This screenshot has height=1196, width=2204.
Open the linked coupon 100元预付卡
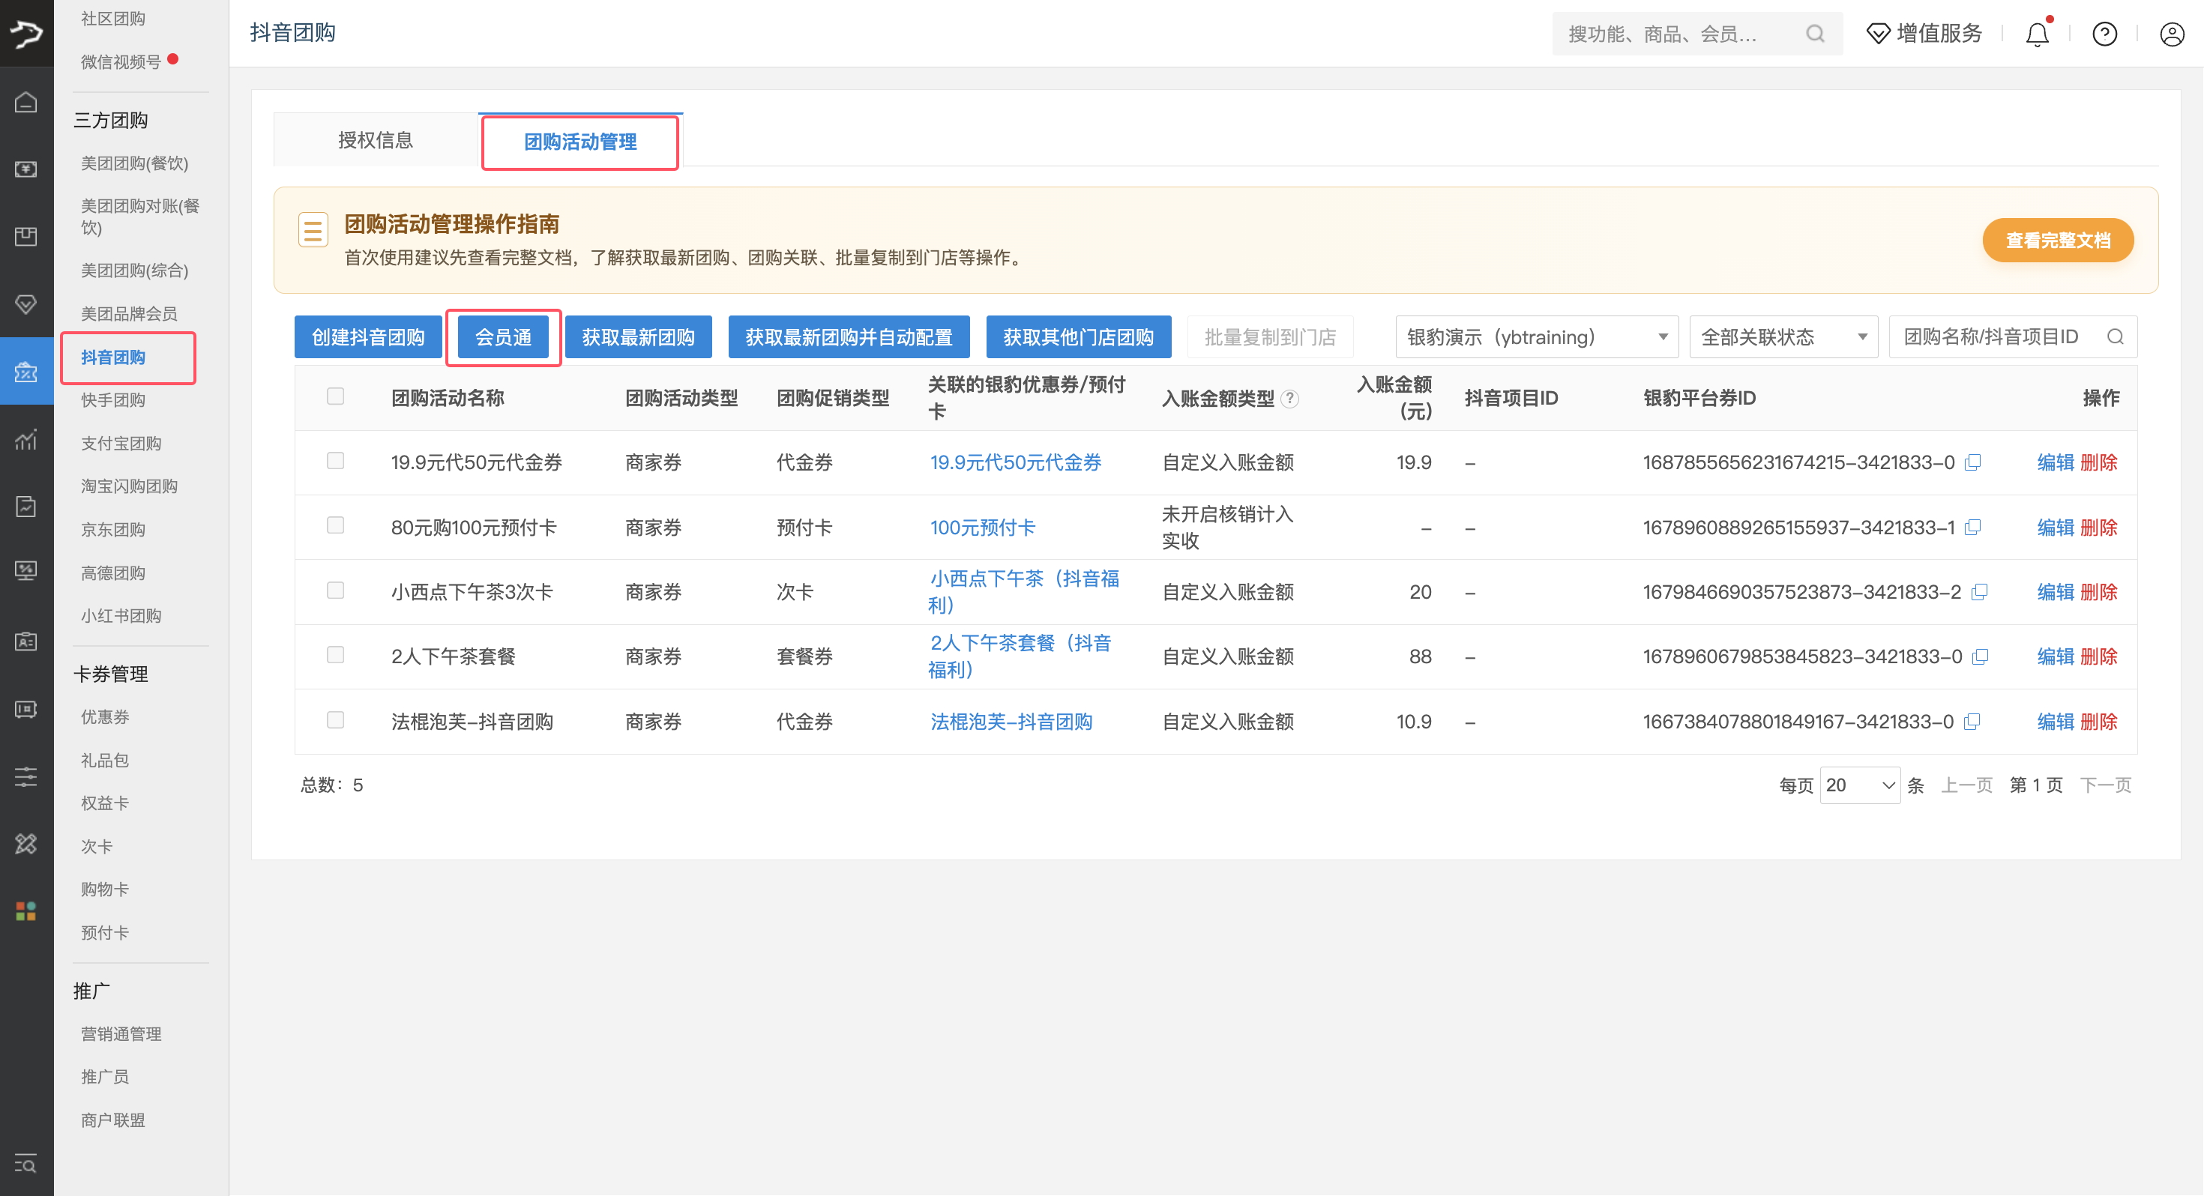[982, 528]
